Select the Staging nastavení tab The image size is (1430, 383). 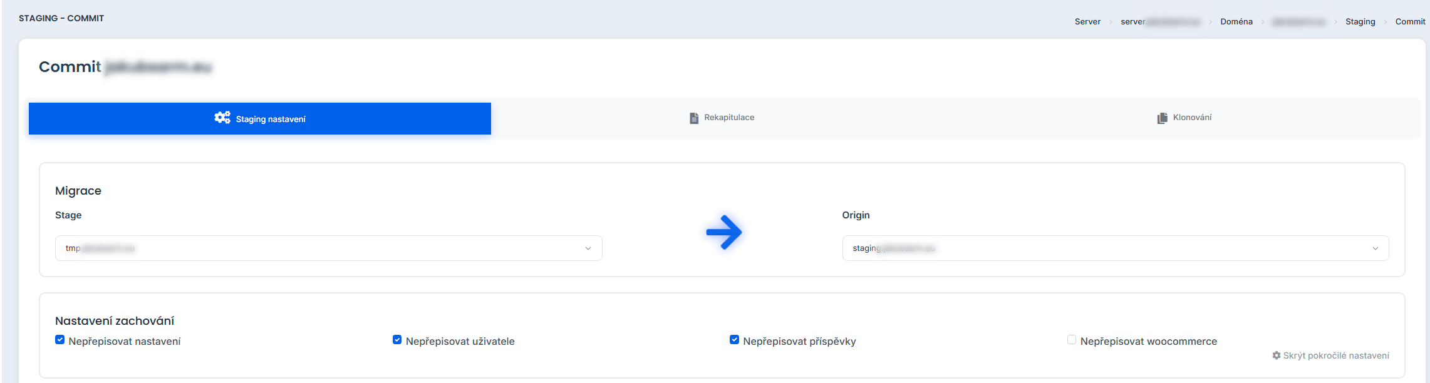270,119
